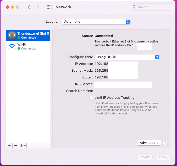Enable Limit IP Address Tracking checkbox

[91, 97]
